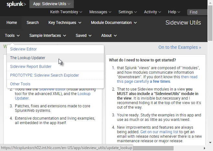Collapse the Tools menu
Screen dimensions: 213x151
pos(12,36)
